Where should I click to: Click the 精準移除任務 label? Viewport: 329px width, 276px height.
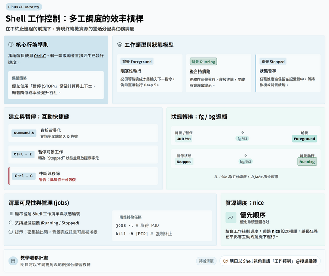(x=130, y=217)
